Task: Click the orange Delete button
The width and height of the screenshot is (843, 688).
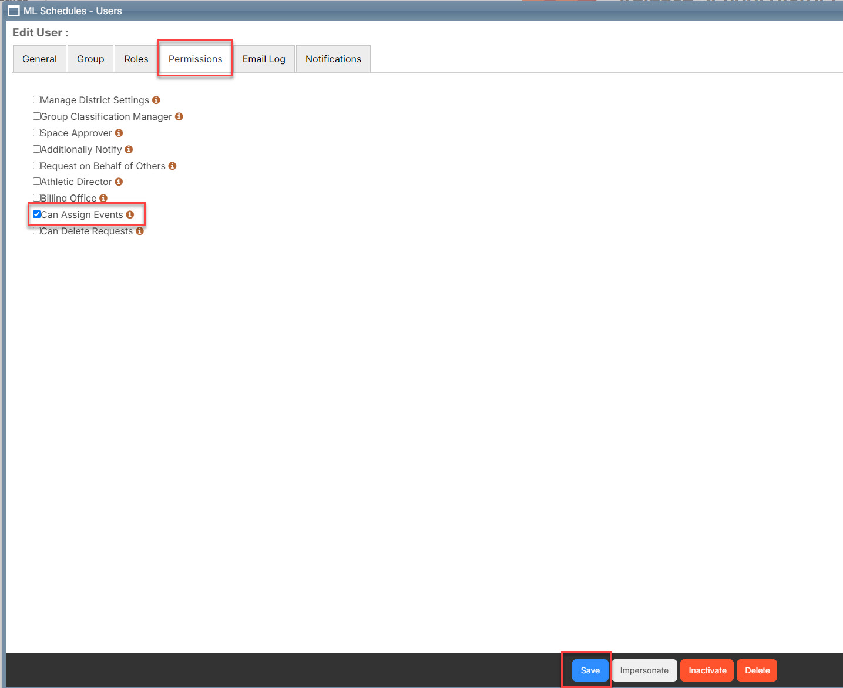Action: click(x=757, y=670)
